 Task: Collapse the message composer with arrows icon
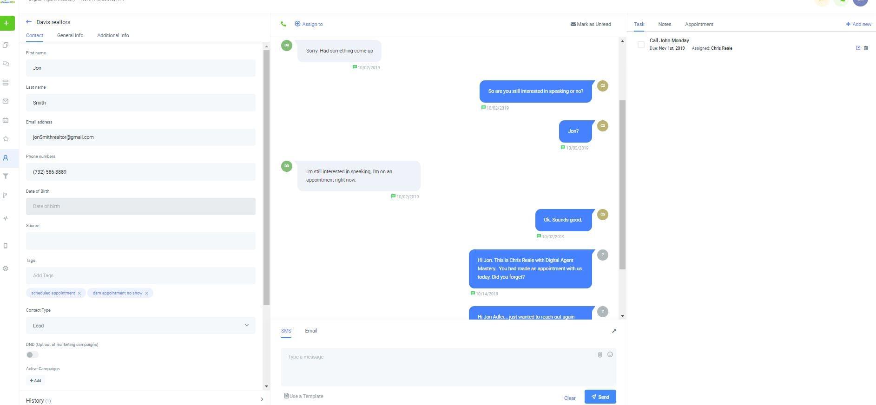tap(614, 331)
